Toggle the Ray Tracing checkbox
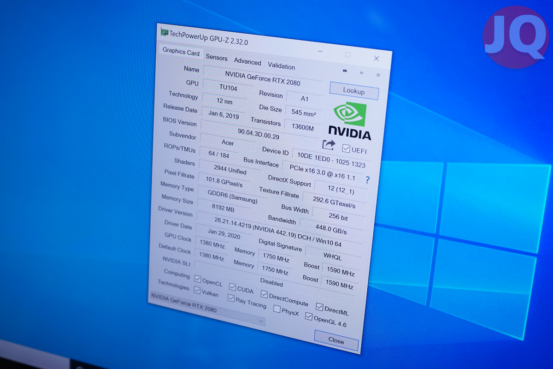Viewport: 553px width, 369px height. click(231, 298)
